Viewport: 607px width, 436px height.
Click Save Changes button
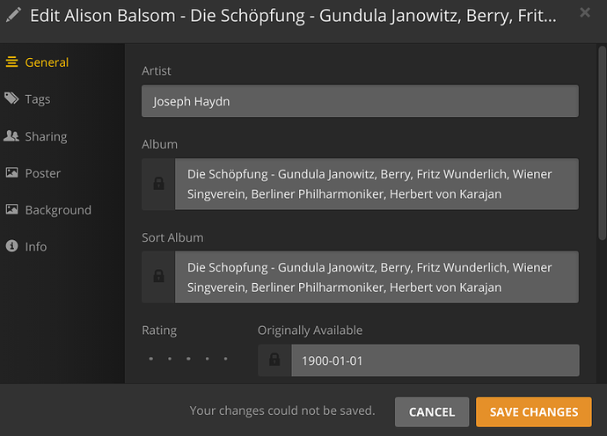click(534, 411)
